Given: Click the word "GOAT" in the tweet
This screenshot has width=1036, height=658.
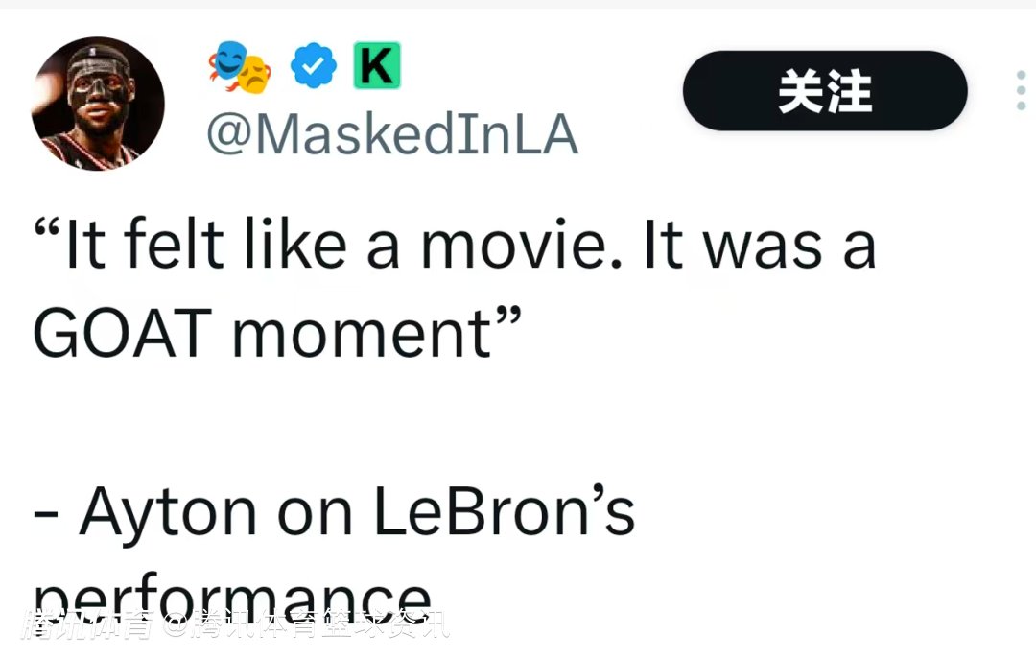Looking at the screenshot, I should tap(122, 333).
